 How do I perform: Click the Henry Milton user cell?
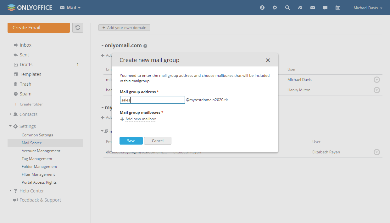(299, 90)
